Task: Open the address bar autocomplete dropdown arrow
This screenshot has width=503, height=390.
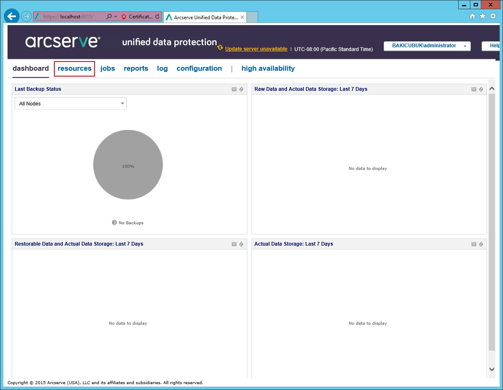Action: (x=115, y=17)
